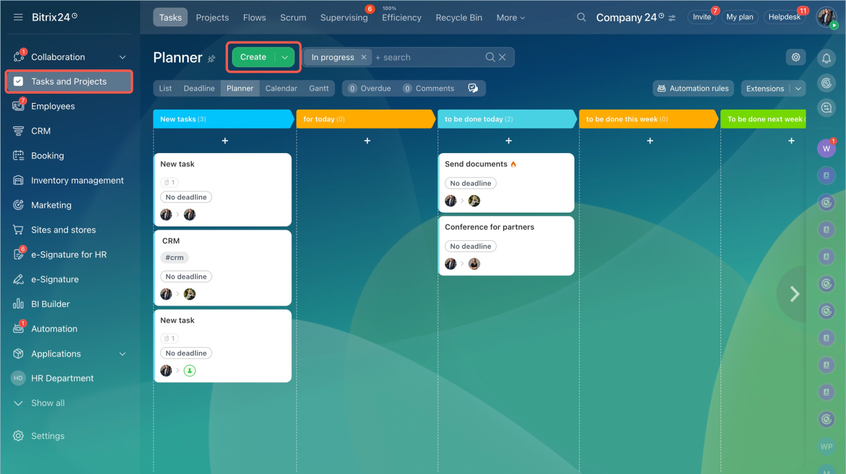Go to the Scrum tab

coord(293,18)
